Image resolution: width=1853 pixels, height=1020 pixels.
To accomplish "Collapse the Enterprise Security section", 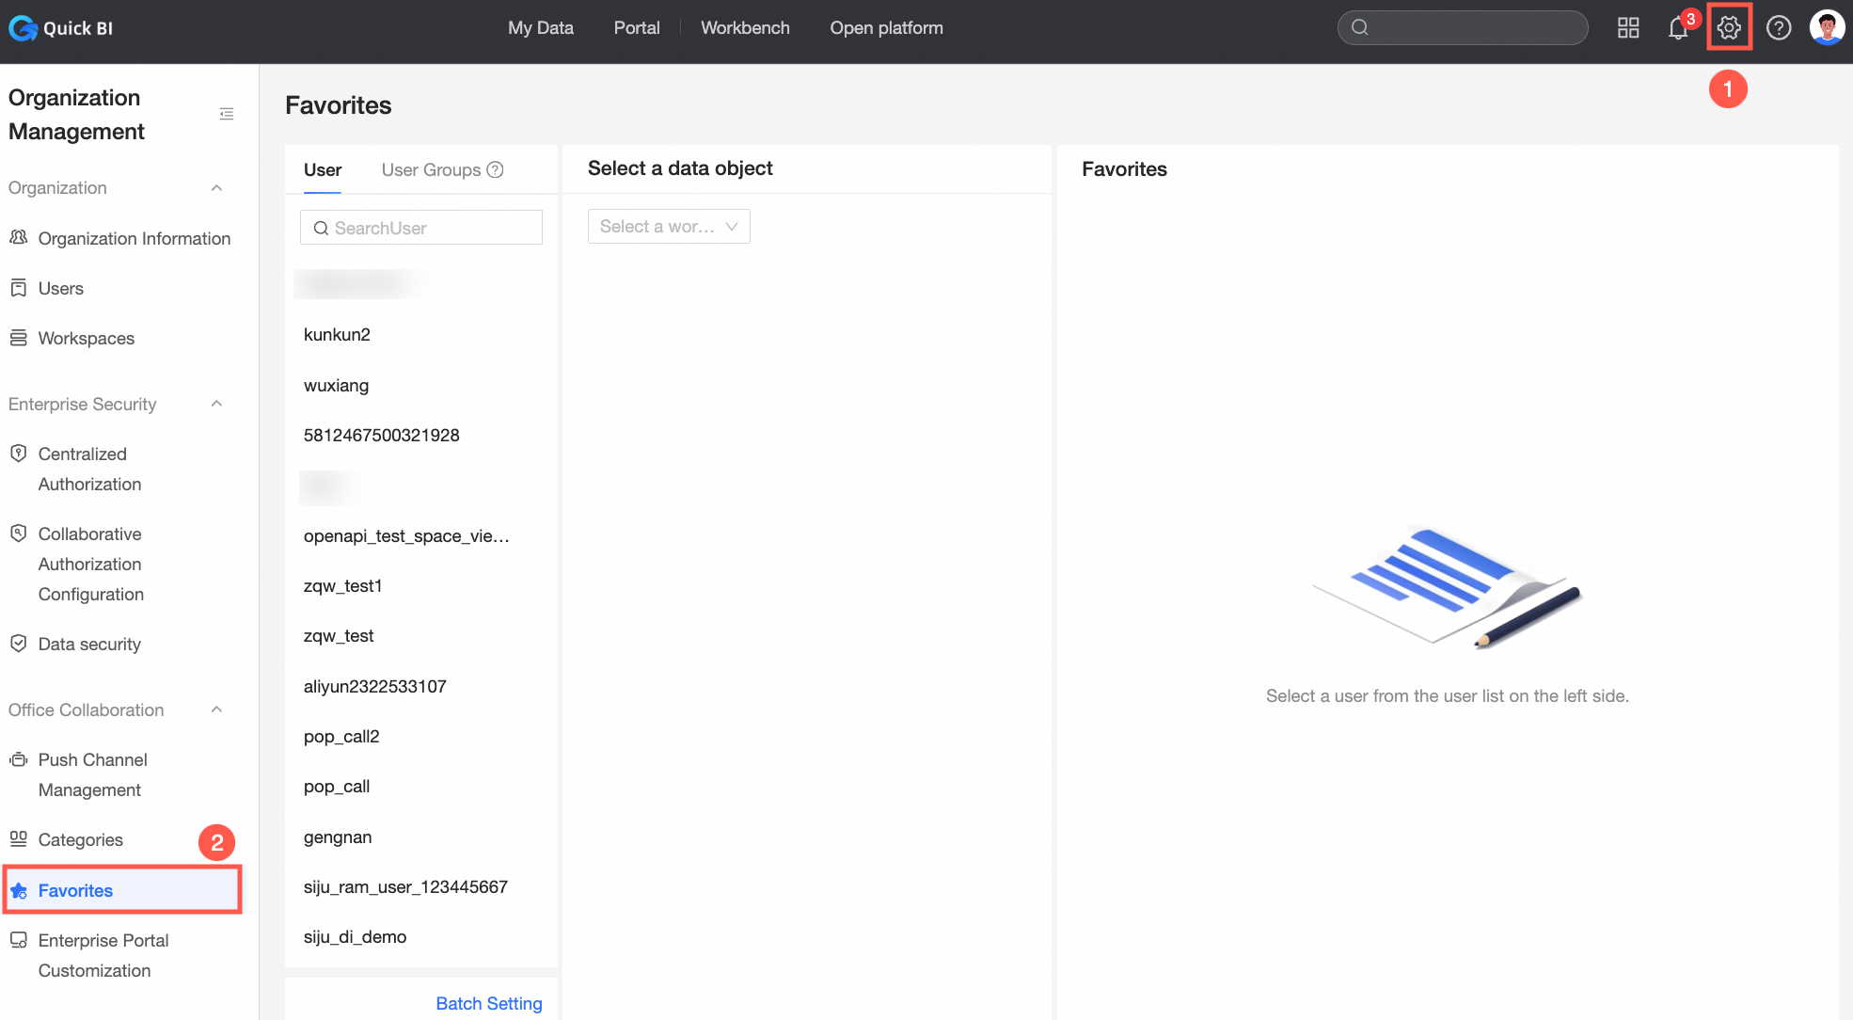I will coord(216,404).
